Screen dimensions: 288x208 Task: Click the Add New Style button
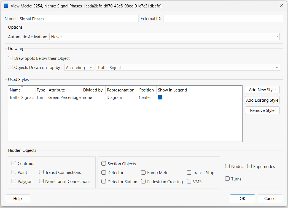coord(262,90)
